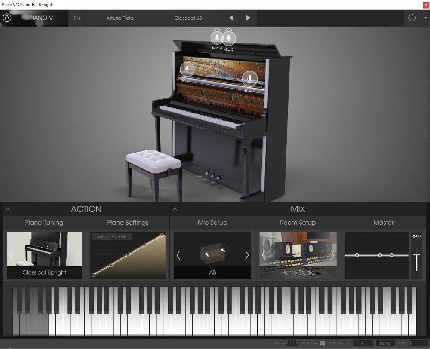The height and width of the screenshot is (349, 430).
Task: Click the Classical U3 preset name
Action: click(x=188, y=18)
